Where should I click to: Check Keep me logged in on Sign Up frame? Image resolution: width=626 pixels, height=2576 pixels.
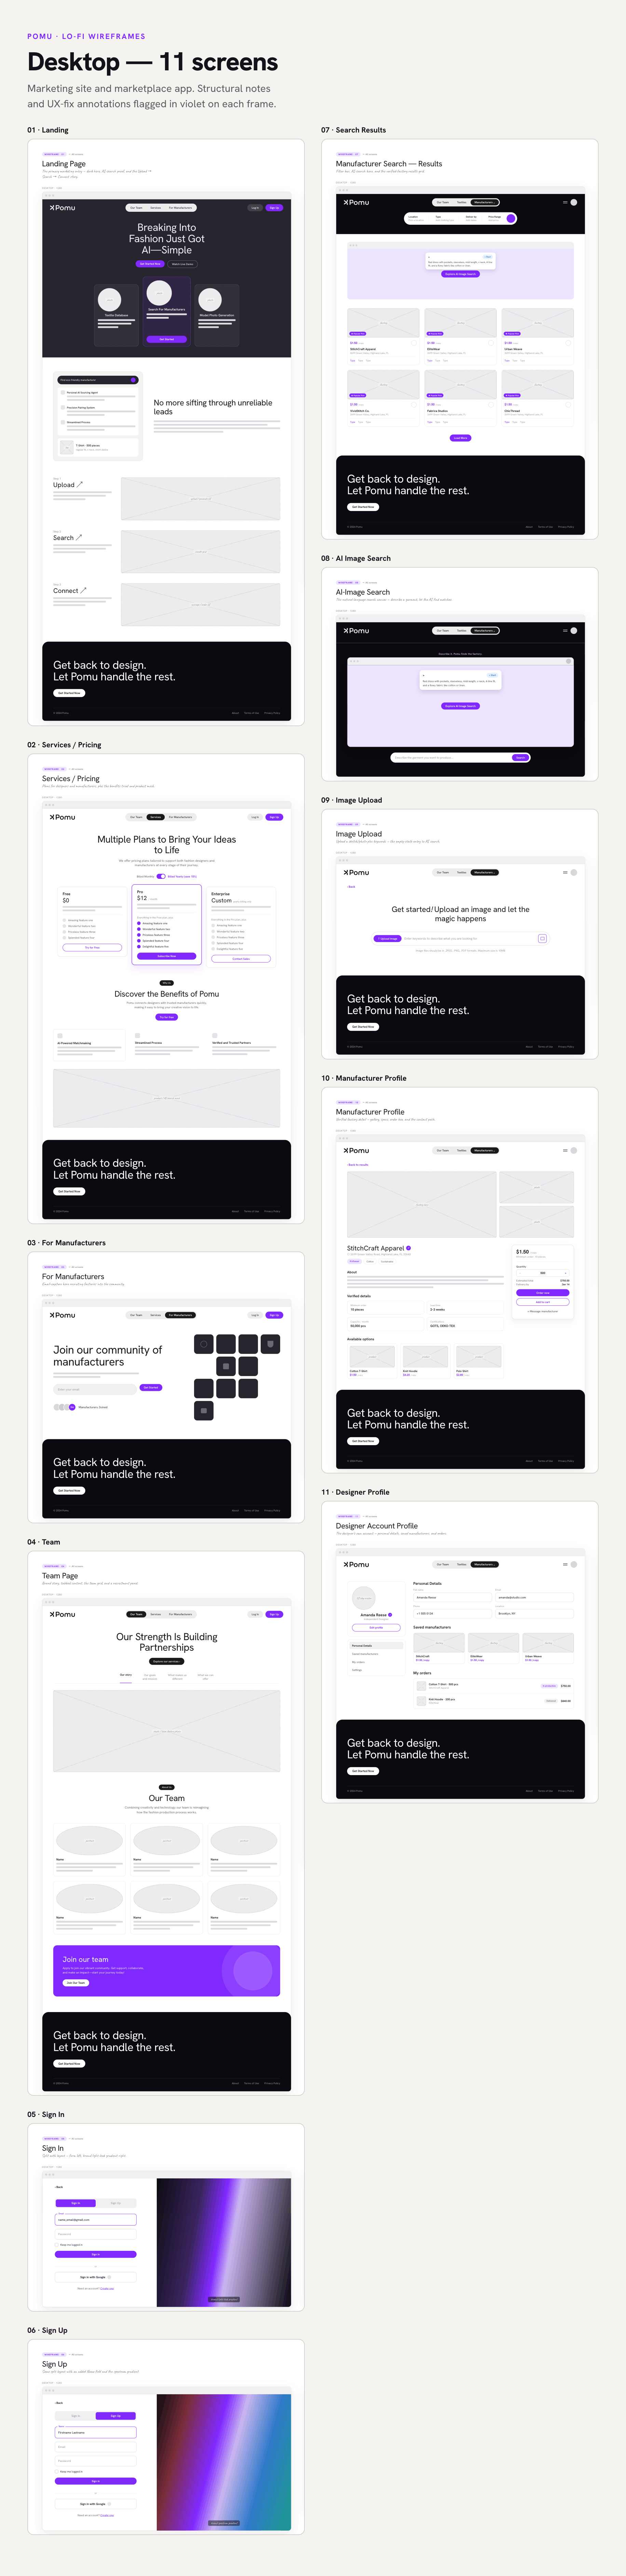click(57, 2472)
